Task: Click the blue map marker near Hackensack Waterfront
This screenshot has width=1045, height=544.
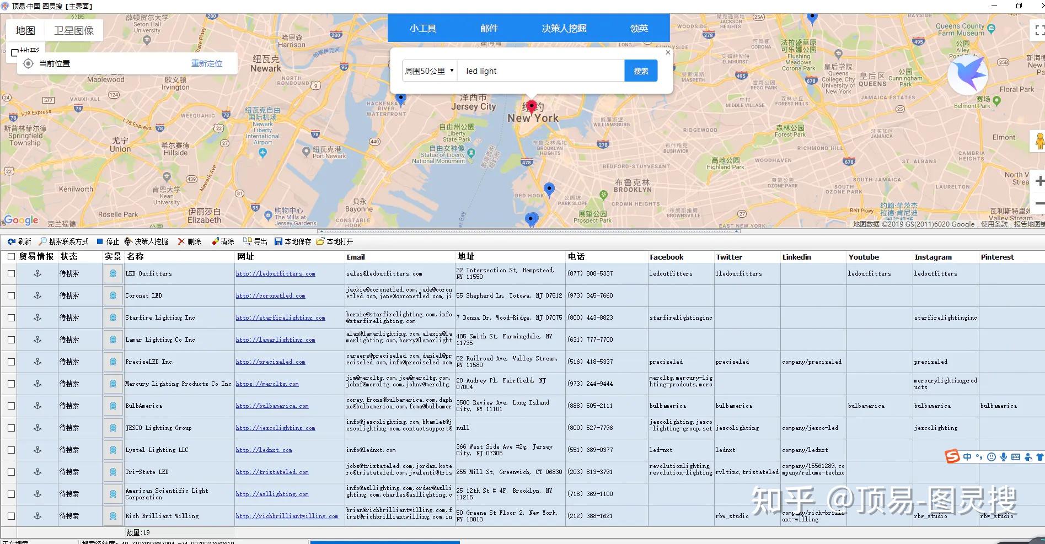Action: [x=401, y=99]
